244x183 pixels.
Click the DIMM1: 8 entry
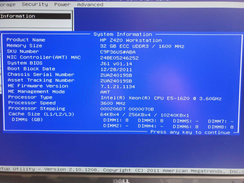(116, 120)
